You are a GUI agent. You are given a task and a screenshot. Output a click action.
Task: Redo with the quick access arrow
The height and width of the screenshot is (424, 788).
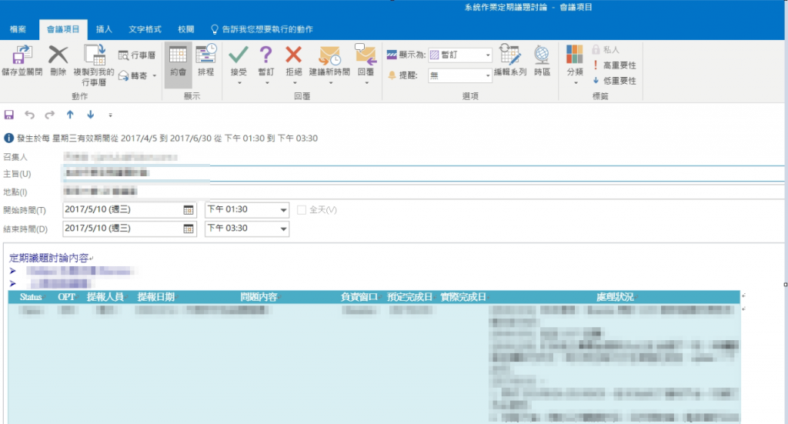point(49,115)
